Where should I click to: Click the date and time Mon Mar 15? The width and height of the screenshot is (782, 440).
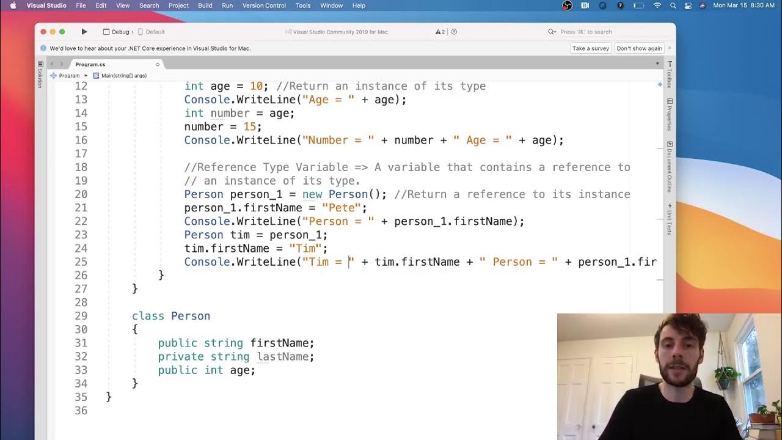click(x=744, y=5)
